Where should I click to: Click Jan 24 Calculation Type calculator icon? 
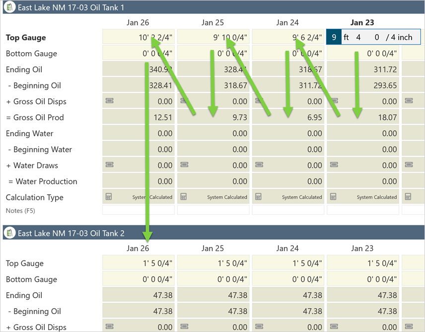coord(259,197)
